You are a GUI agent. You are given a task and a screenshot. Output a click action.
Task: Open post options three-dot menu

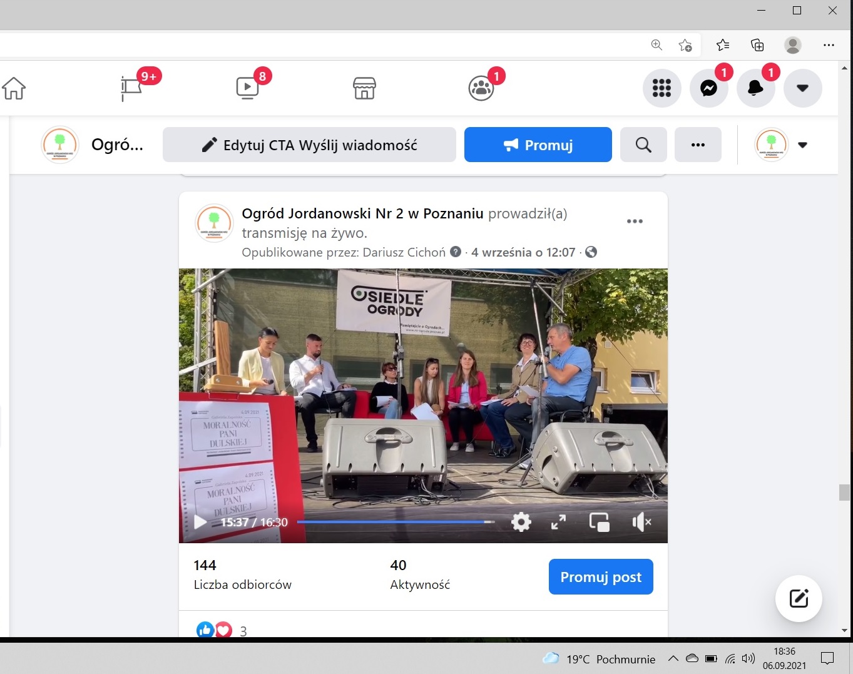635,222
